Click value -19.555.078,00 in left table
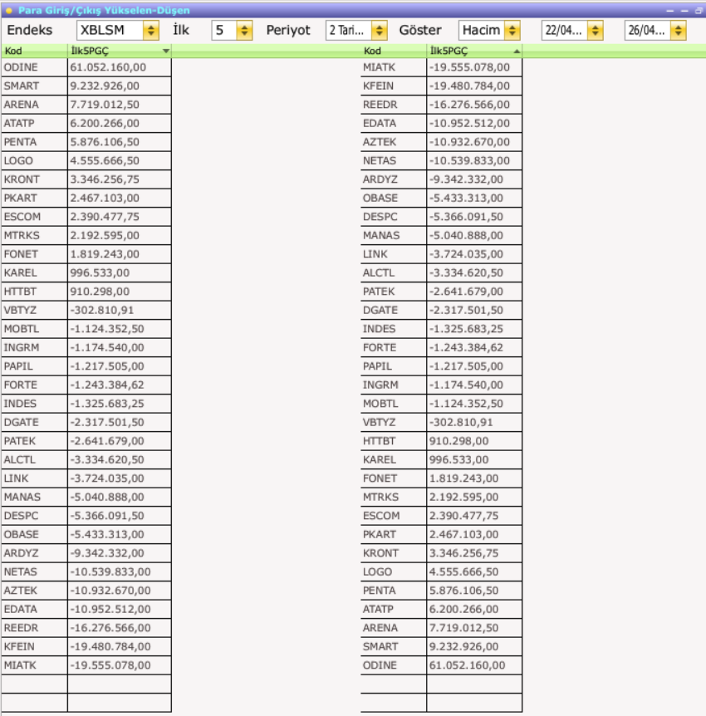This screenshot has height=716, width=706. tap(110, 665)
